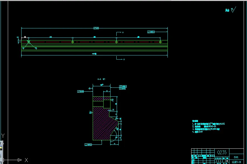This screenshot has height=164, width=247.
Task: Select the Q235 material text in title block
Action: [222, 152]
